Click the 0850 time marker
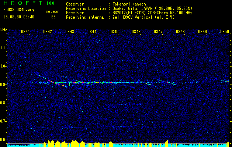Viewport: 232px width, 147px height. [x=225, y=31]
